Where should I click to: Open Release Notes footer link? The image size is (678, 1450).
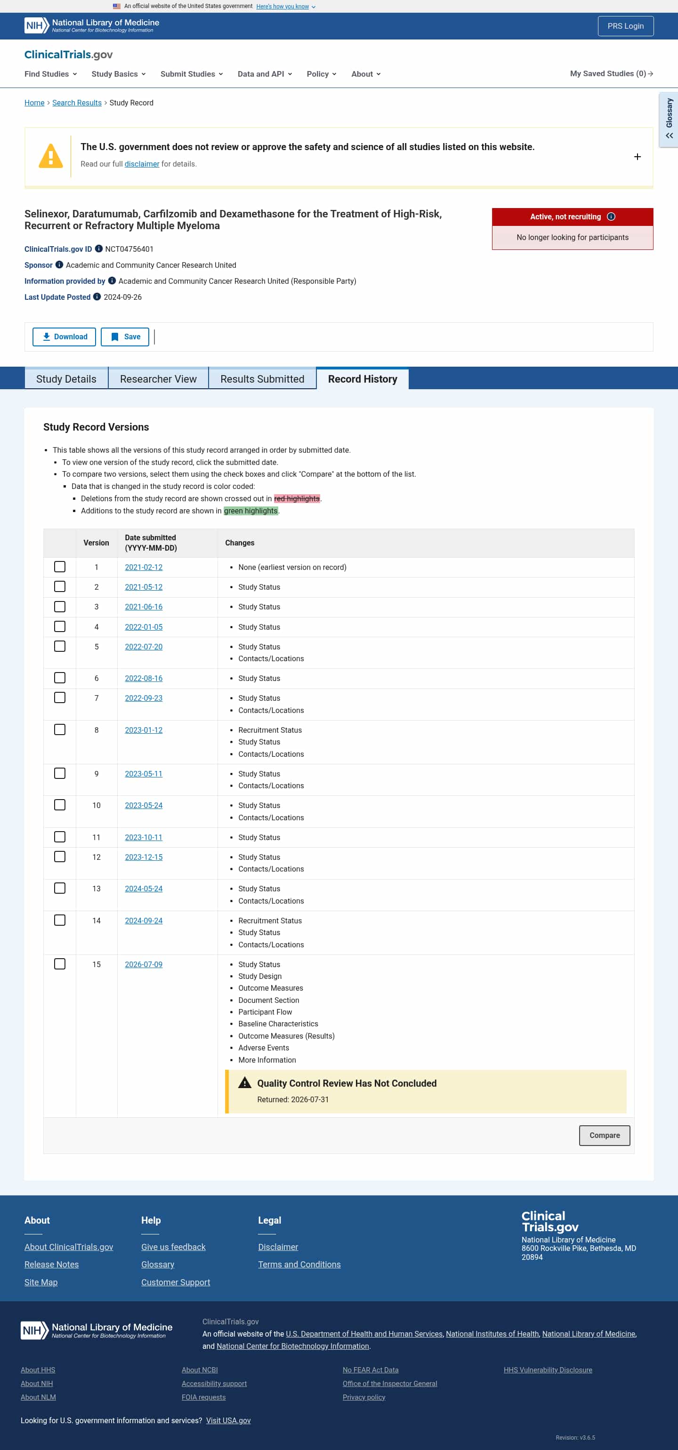pyautogui.click(x=51, y=1264)
